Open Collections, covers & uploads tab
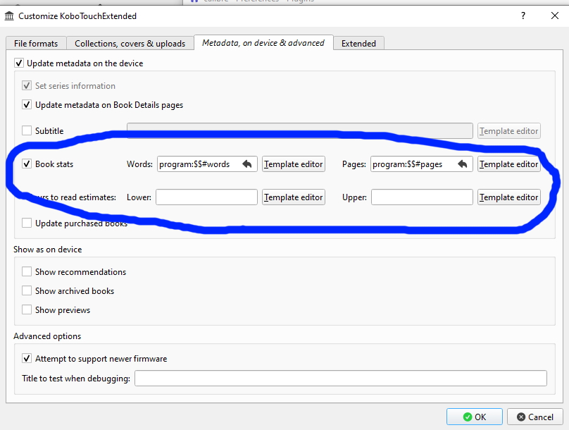Screen dimensions: 569x430 tap(130, 44)
